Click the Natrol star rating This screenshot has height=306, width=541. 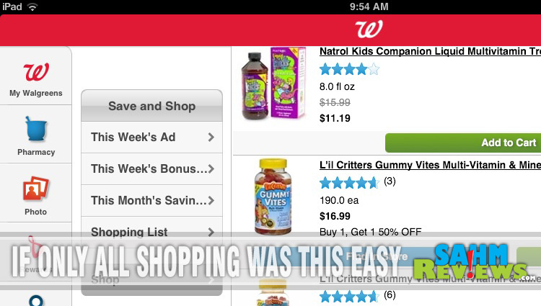350,69
